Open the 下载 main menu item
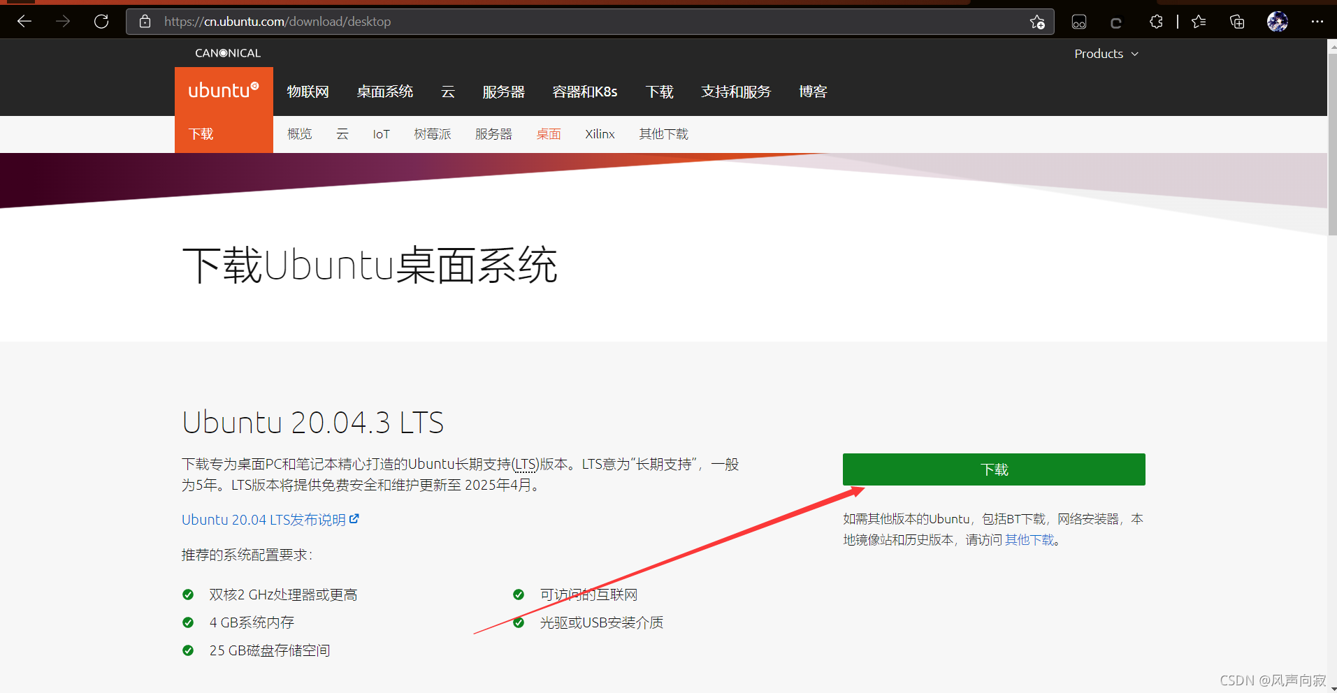Viewport: 1337px width, 693px height. [x=660, y=92]
